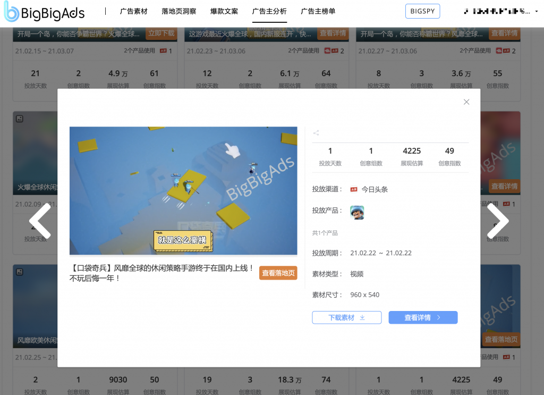Screen dimensions: 544x395
Task: Click the 960 x 540 size value
Action: pyautogui.click(x=364, y=295)
